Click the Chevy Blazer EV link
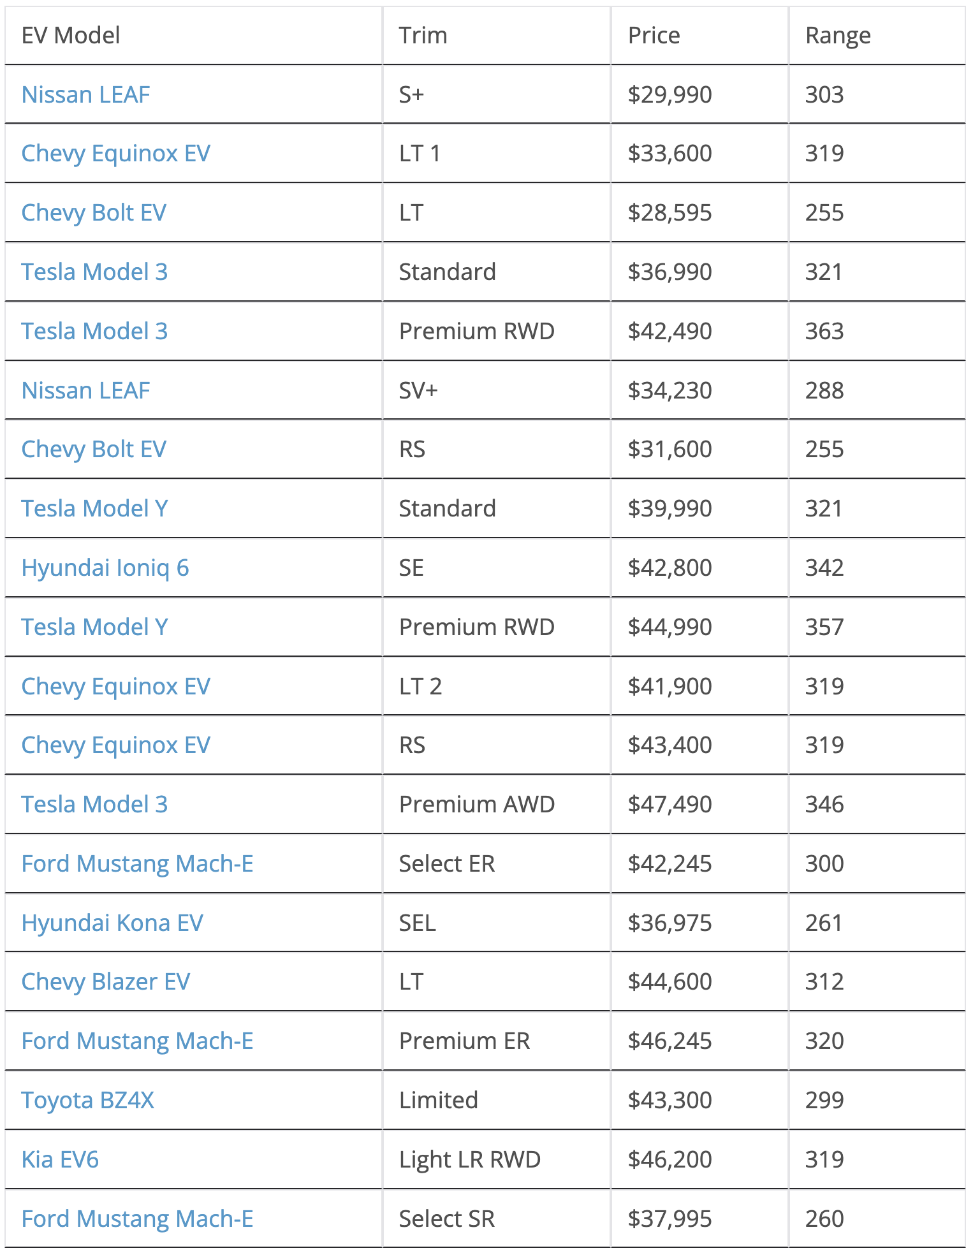 coord(106,982)
